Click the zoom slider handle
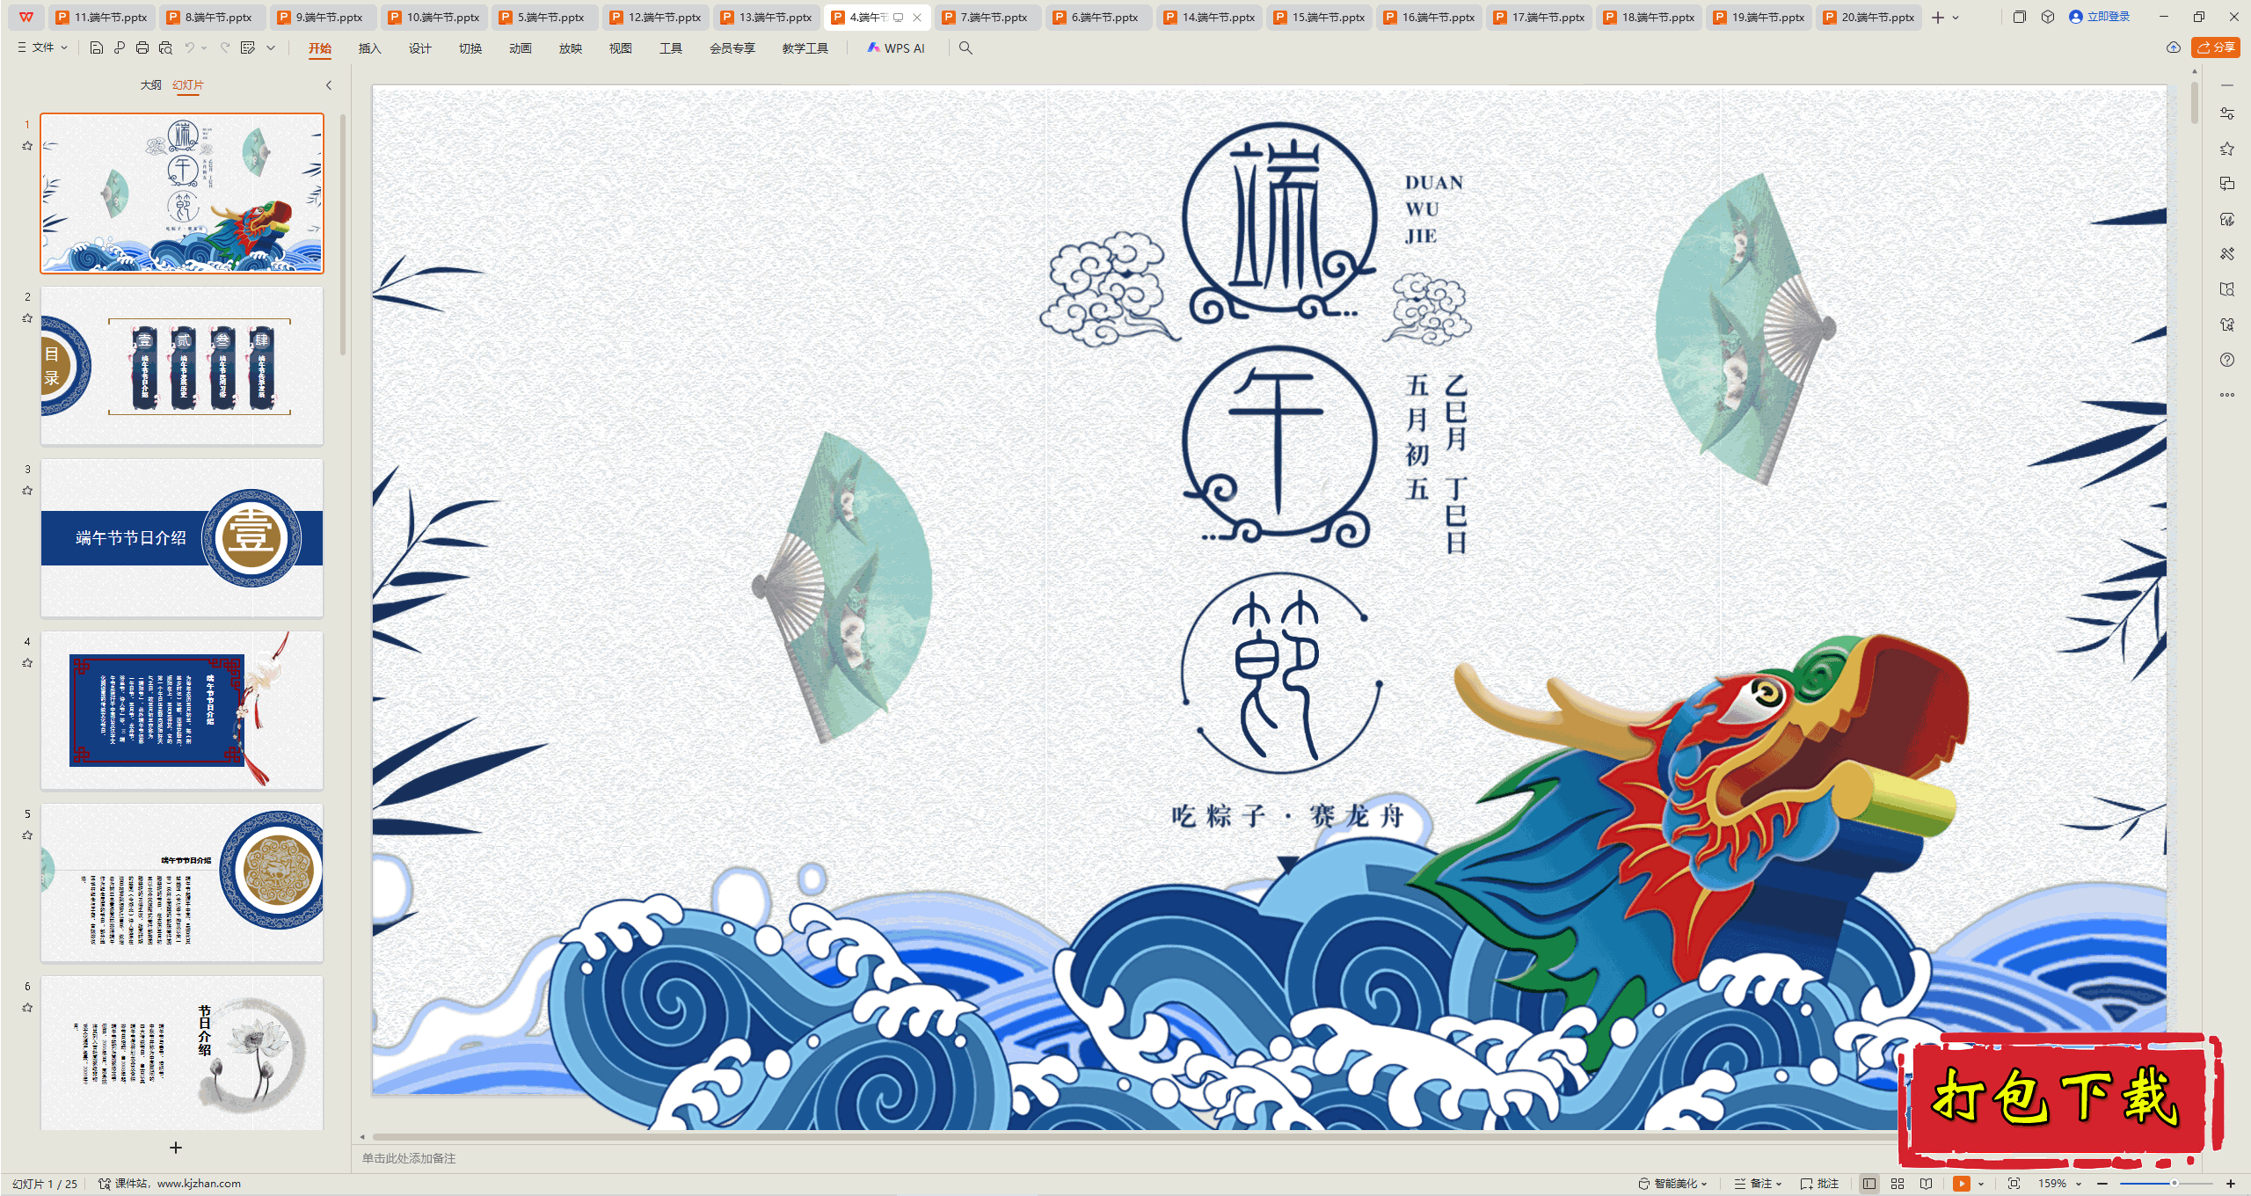 (2174, 1184)
